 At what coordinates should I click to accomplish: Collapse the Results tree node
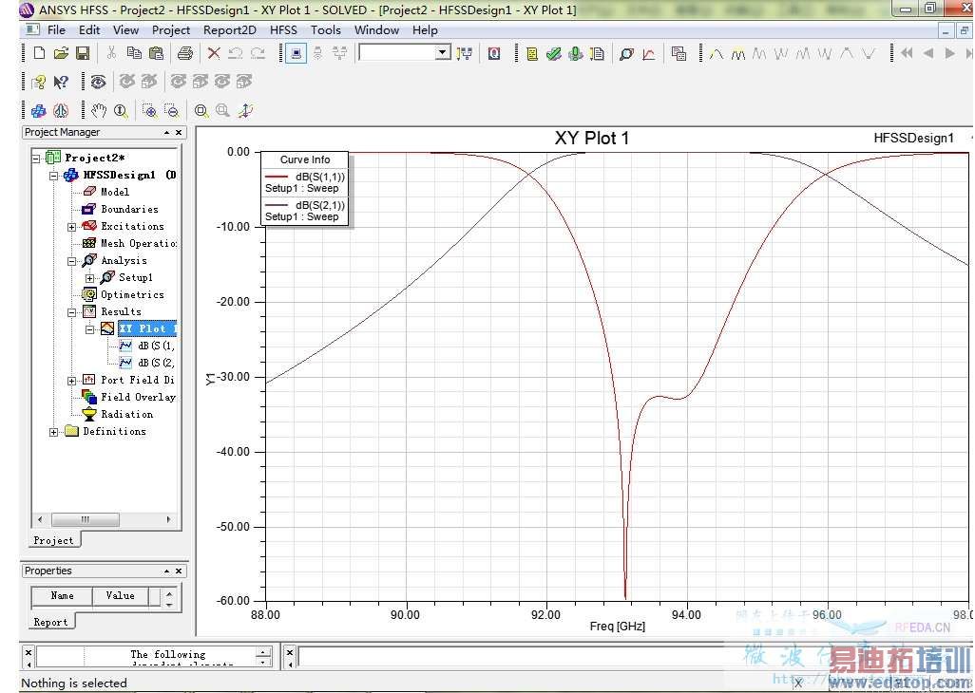(72, 312)
